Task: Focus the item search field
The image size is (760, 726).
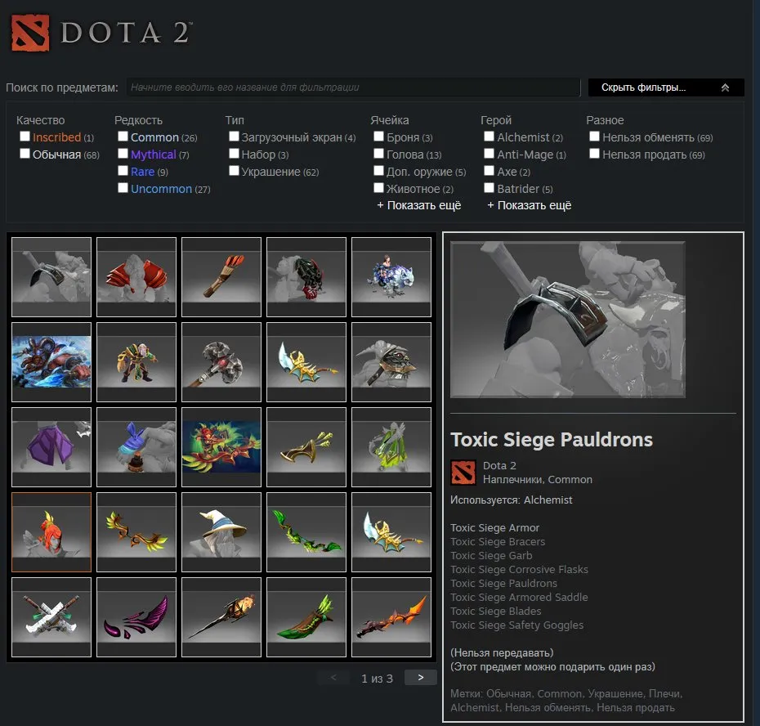Action: click(x=353, y=87)
